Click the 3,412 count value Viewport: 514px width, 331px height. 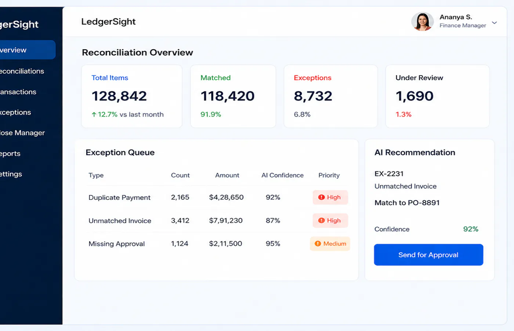pyautogui.click(x=180, y=220)
